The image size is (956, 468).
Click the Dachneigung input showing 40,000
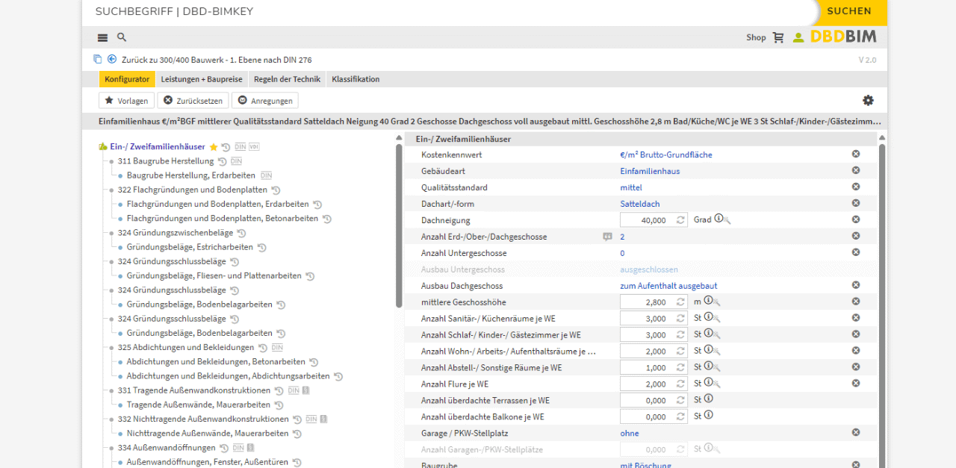[654, 220]
